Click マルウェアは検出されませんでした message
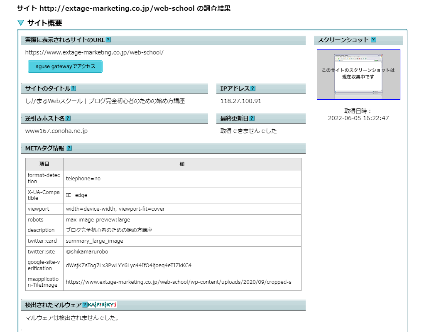 pyautogui.click(x=72, y=318)
